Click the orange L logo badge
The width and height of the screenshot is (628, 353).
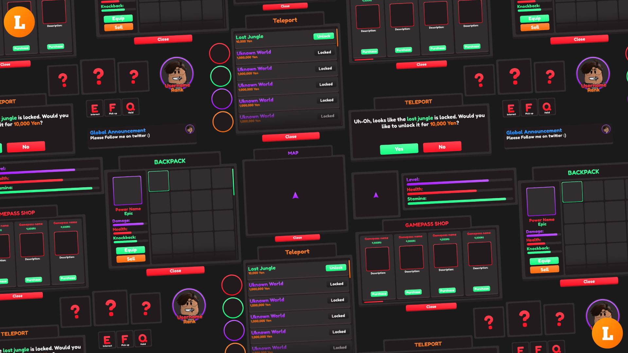pyautogui.click(x=19, y=22)
